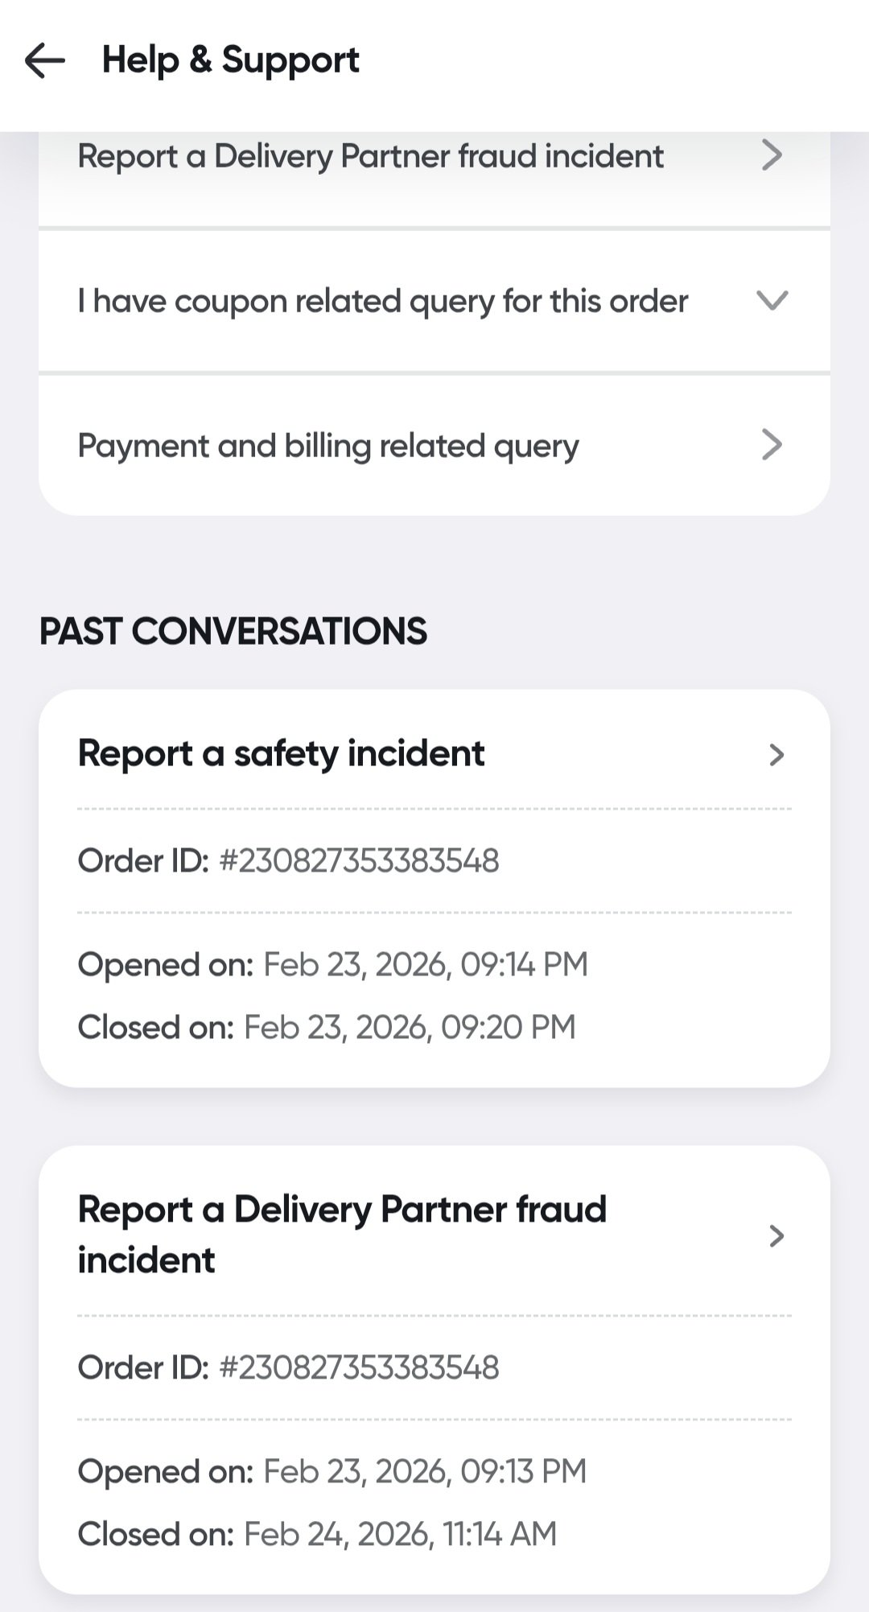Viewport: 869px width, 1612px height.
Task: Open the top Delivery Partner fraud incident option
Action: [370, 156]
